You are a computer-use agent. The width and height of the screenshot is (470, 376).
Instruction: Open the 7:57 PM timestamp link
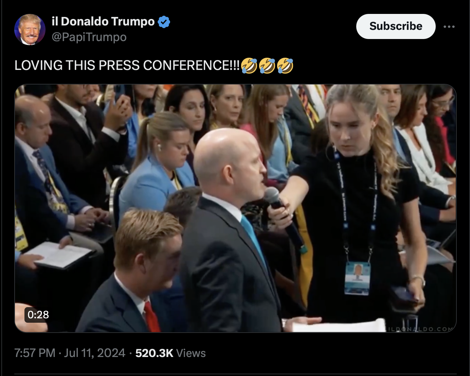coord(35,353)
